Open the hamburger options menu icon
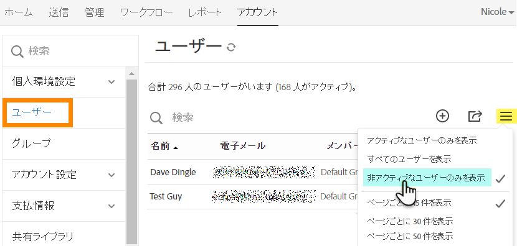The height and width of the screenshot is (246, 517). tap(506, 116)
